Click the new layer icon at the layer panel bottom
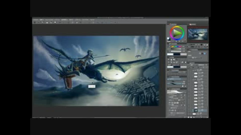 (189, 117)
